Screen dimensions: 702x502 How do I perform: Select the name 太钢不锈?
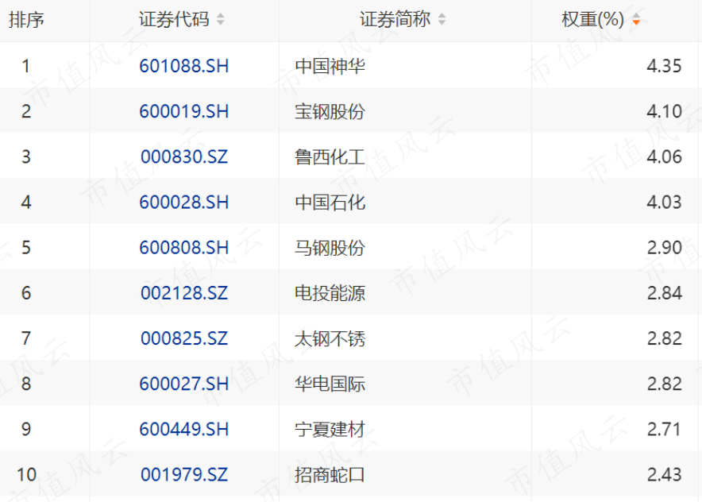(330, 338)
